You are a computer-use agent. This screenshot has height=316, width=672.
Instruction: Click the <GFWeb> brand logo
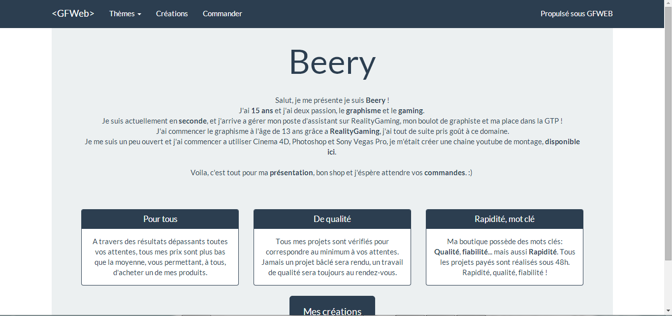(x=73, y=14)
